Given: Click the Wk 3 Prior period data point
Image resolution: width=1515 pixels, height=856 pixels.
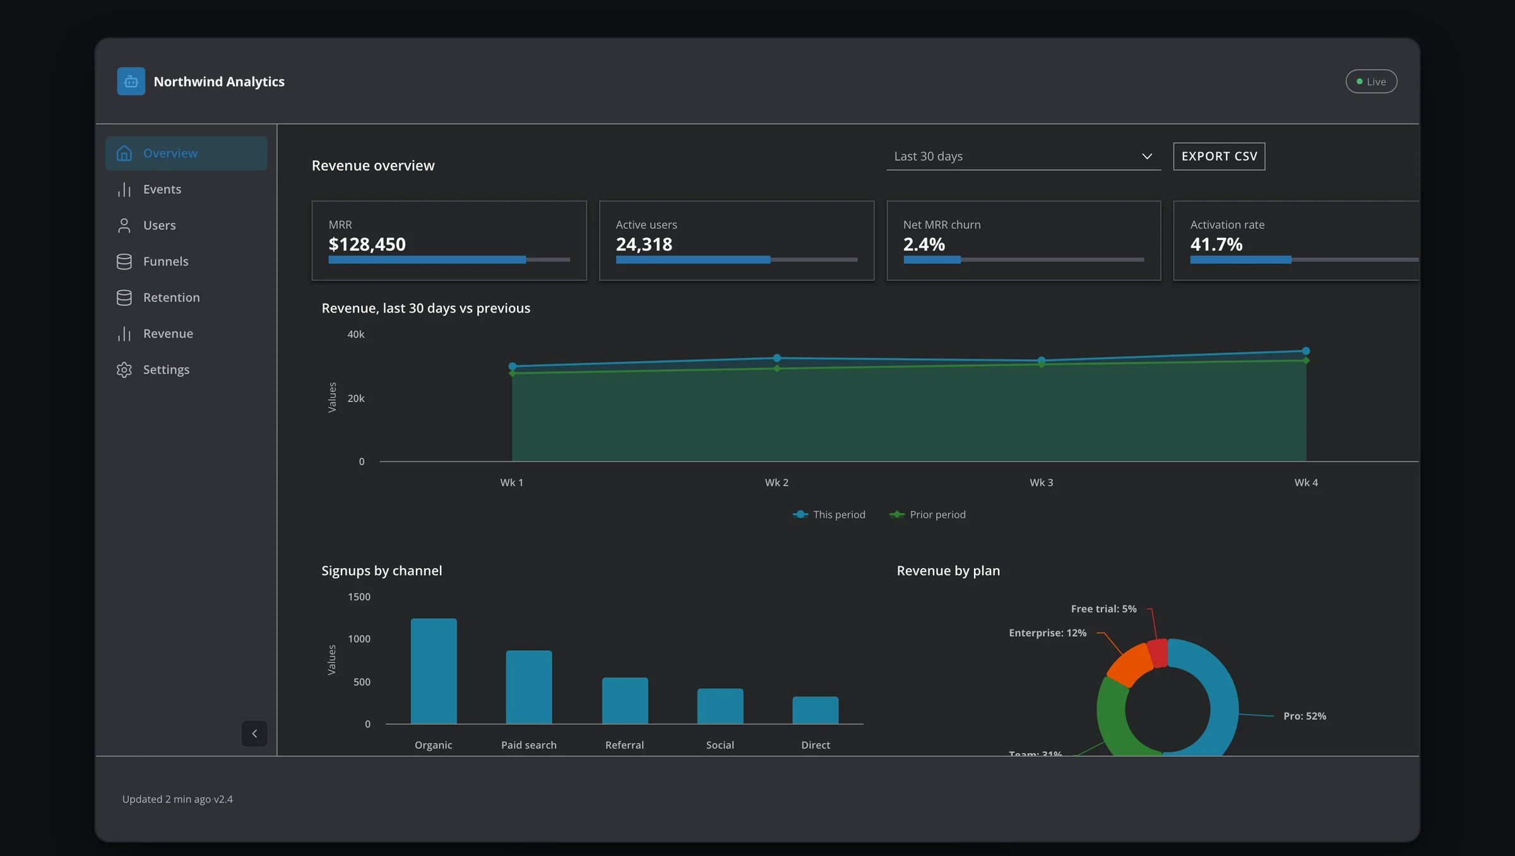Looking at the screenshot, I should tap(1042, 364).
